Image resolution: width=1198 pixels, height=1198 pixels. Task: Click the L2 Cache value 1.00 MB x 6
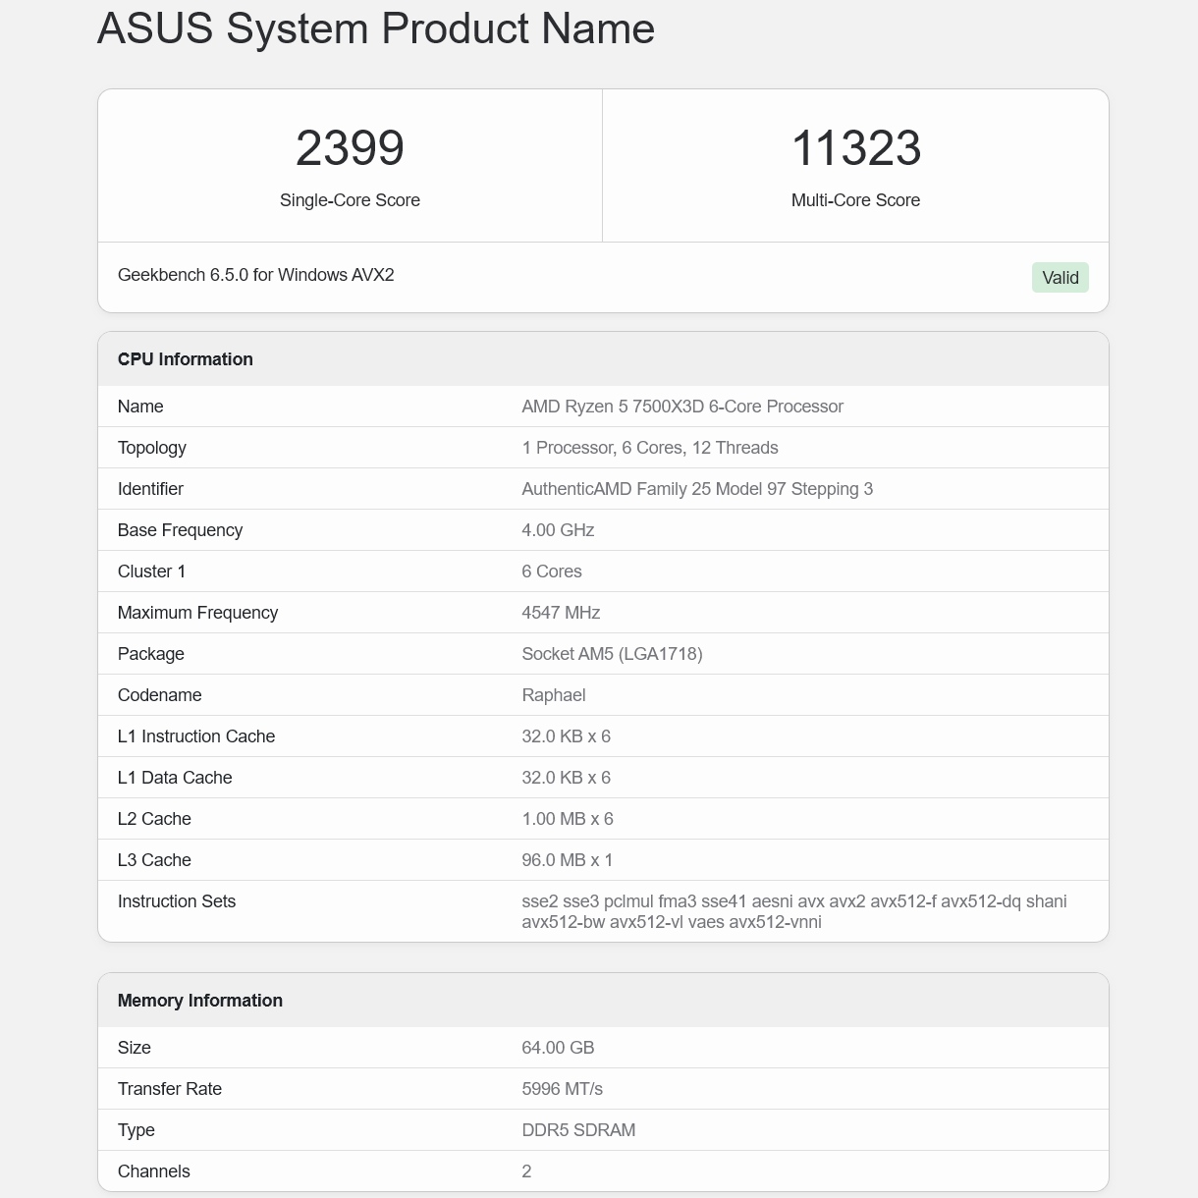(567, 819)
